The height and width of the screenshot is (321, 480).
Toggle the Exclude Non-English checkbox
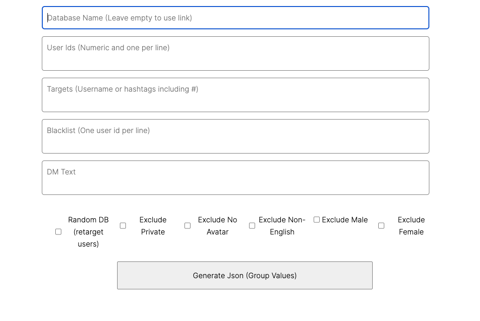click(x=252, y=226)
